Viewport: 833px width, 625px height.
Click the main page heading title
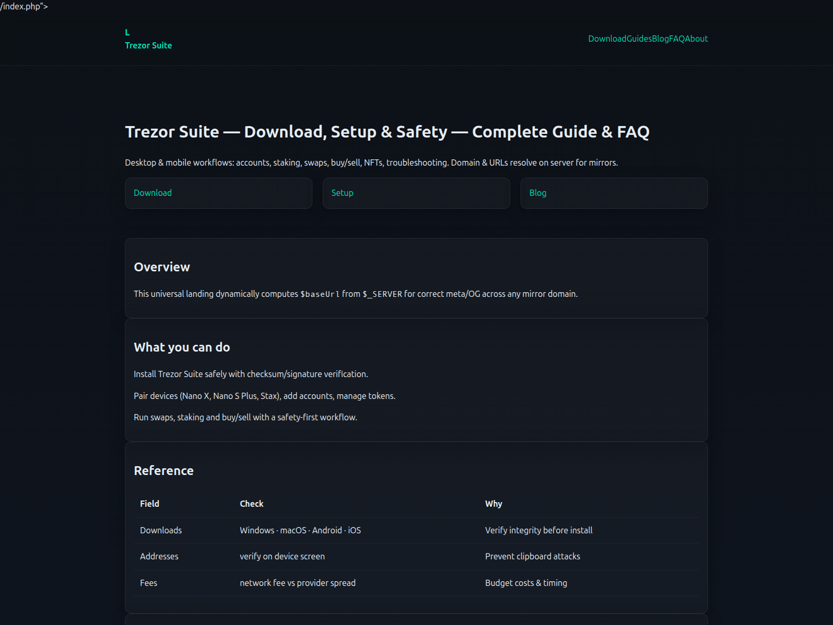point(387,132)
